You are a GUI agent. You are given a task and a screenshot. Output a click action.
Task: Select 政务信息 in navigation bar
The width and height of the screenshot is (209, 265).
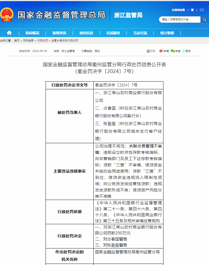coord(86,33)
